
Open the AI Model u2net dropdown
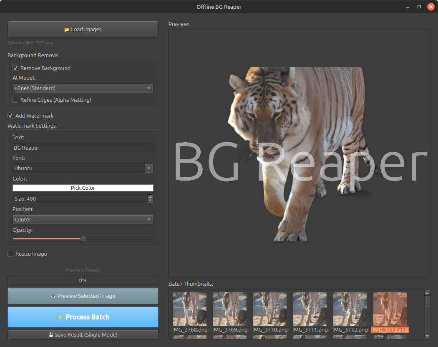coord(83,88)
